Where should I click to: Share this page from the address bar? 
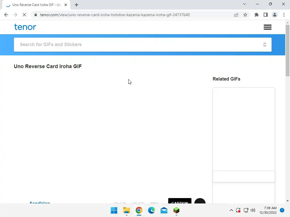(236, 15)
